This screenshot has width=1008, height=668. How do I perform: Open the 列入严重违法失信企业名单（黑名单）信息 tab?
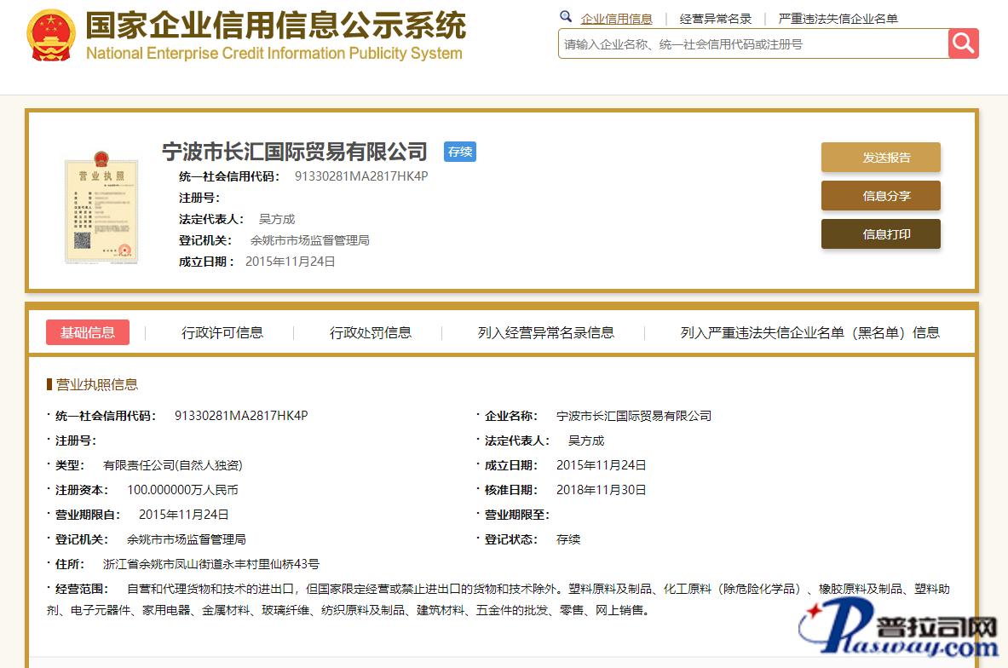(x=809, y=332)
